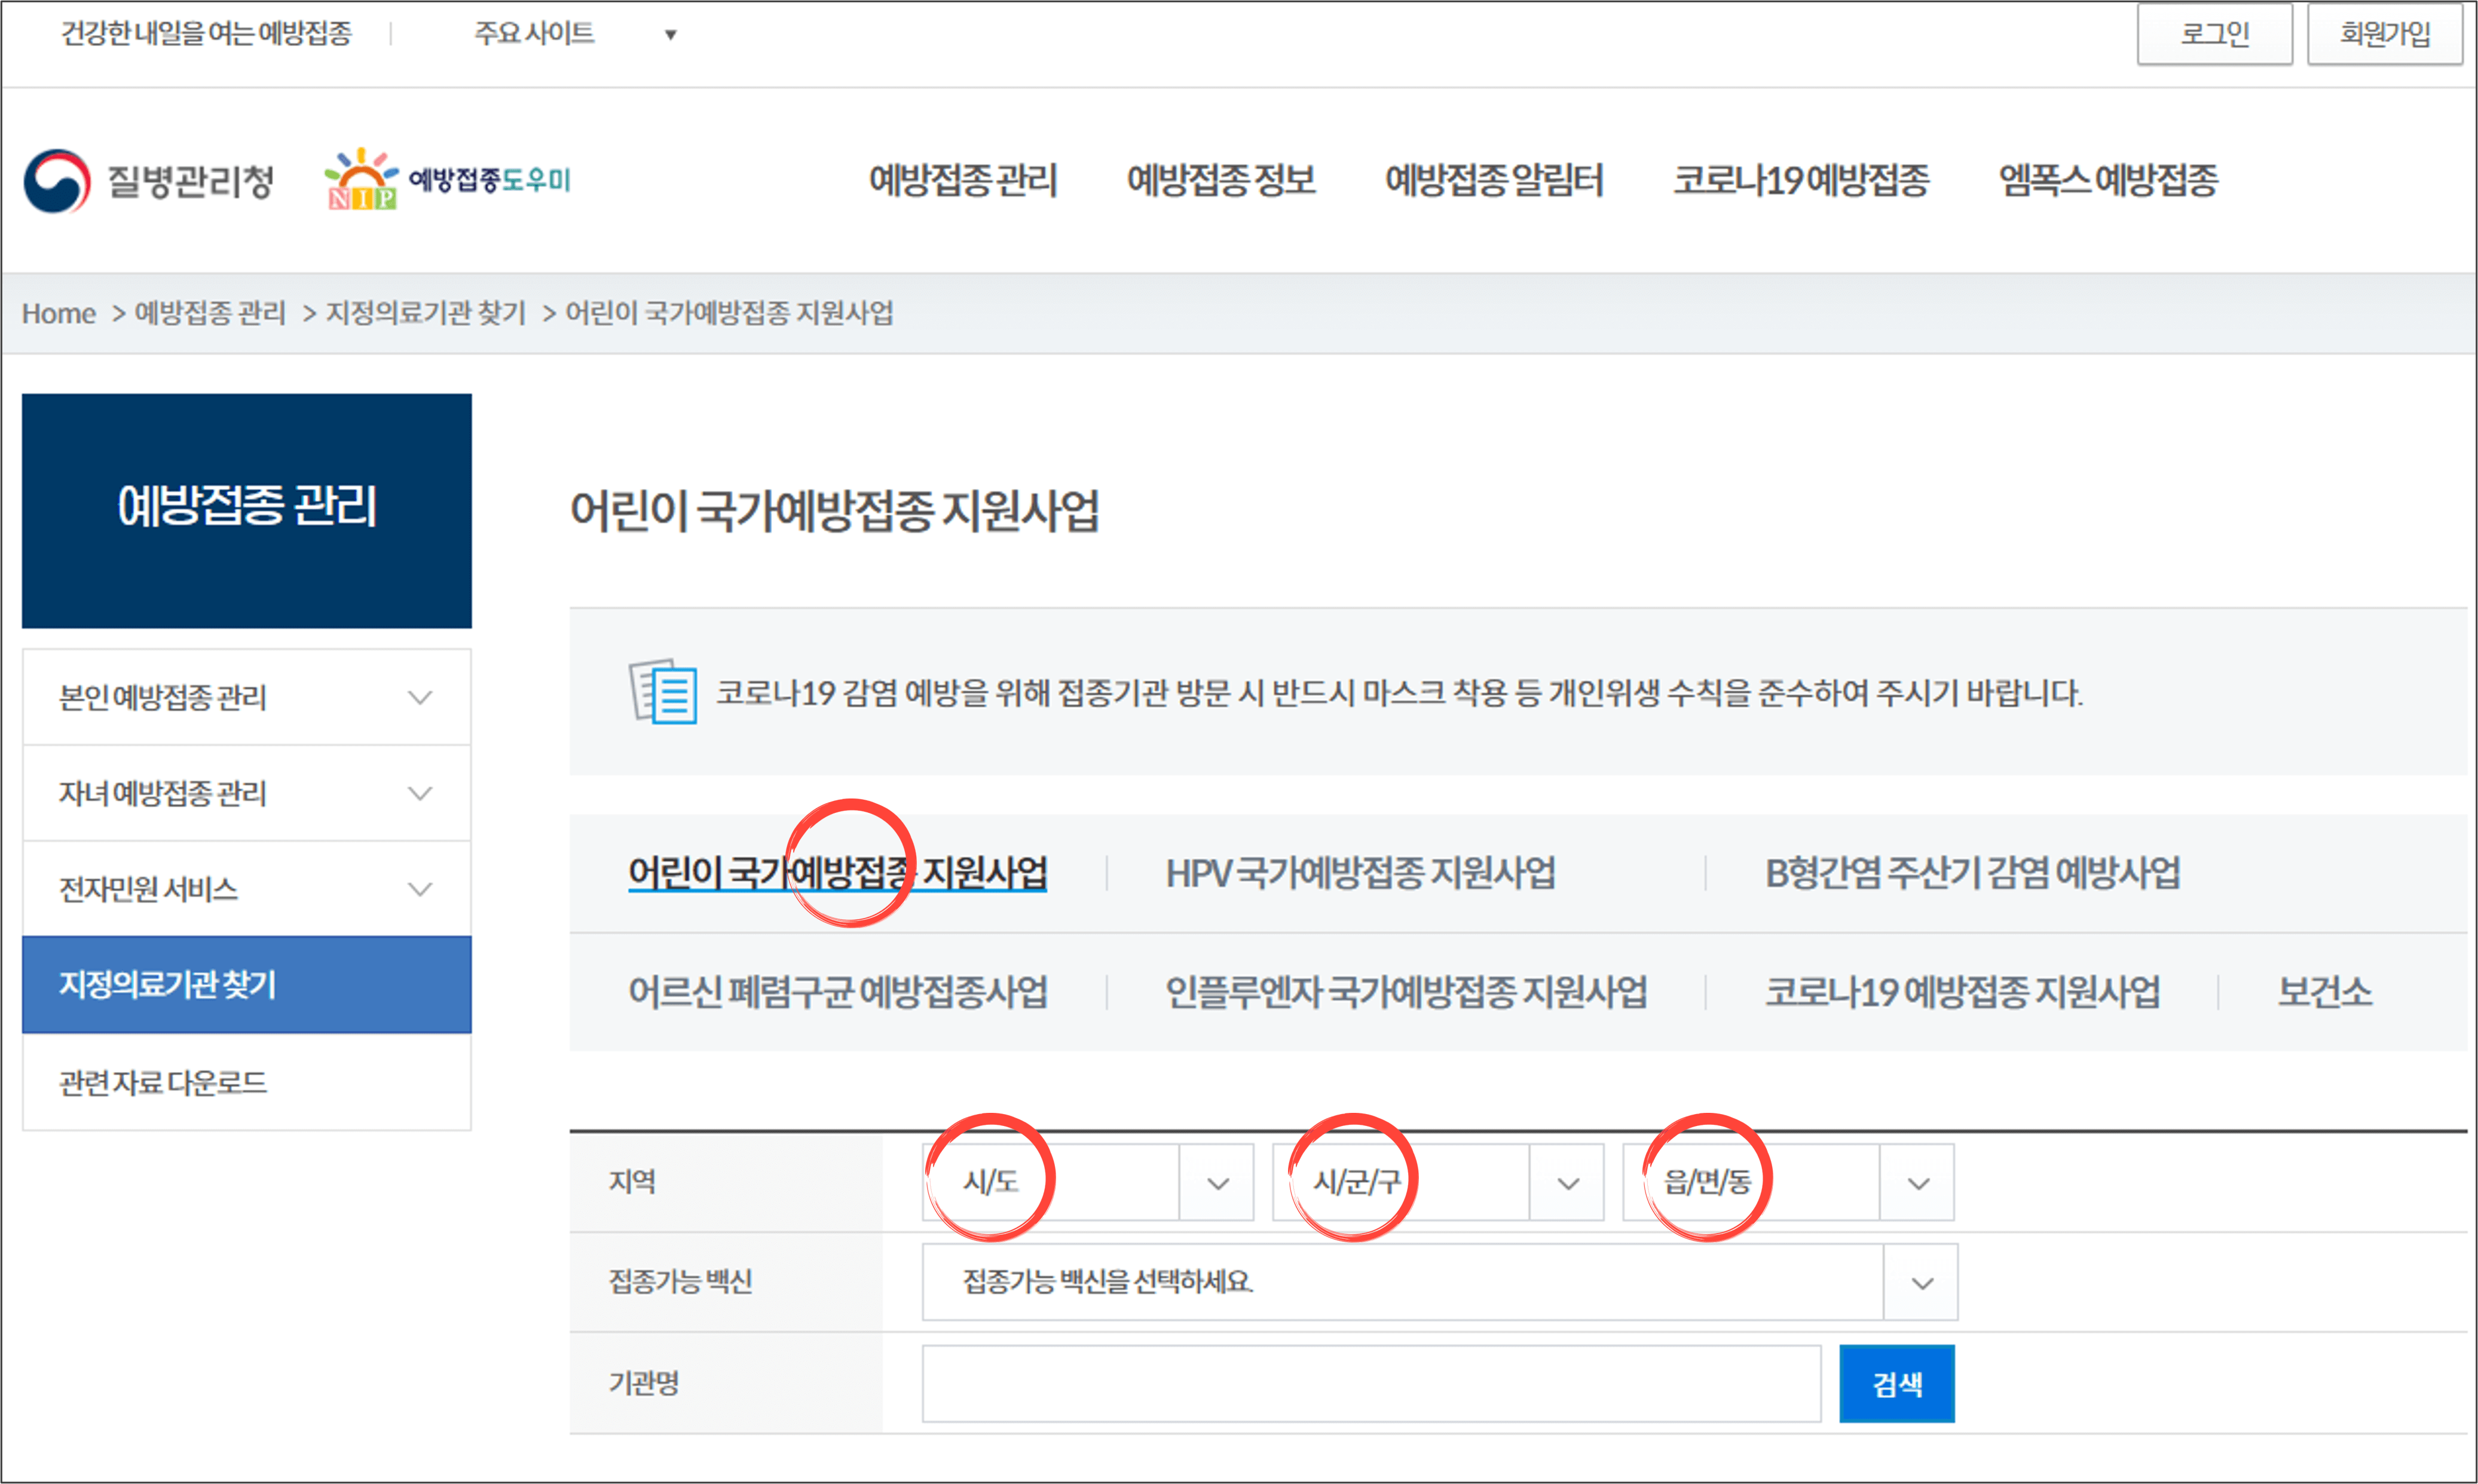2478x1484 pixels.
Task: Switch to the HPV 국가예방접종 지원사업 tab
Action: [1360, 873]
